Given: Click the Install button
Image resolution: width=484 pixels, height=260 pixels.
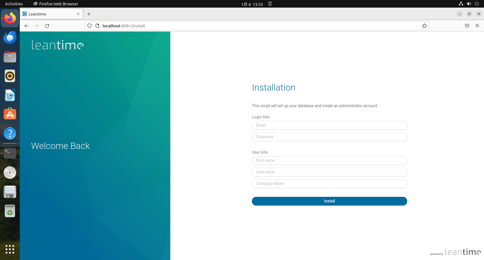Looking at the screenshot, I should 329,201.
